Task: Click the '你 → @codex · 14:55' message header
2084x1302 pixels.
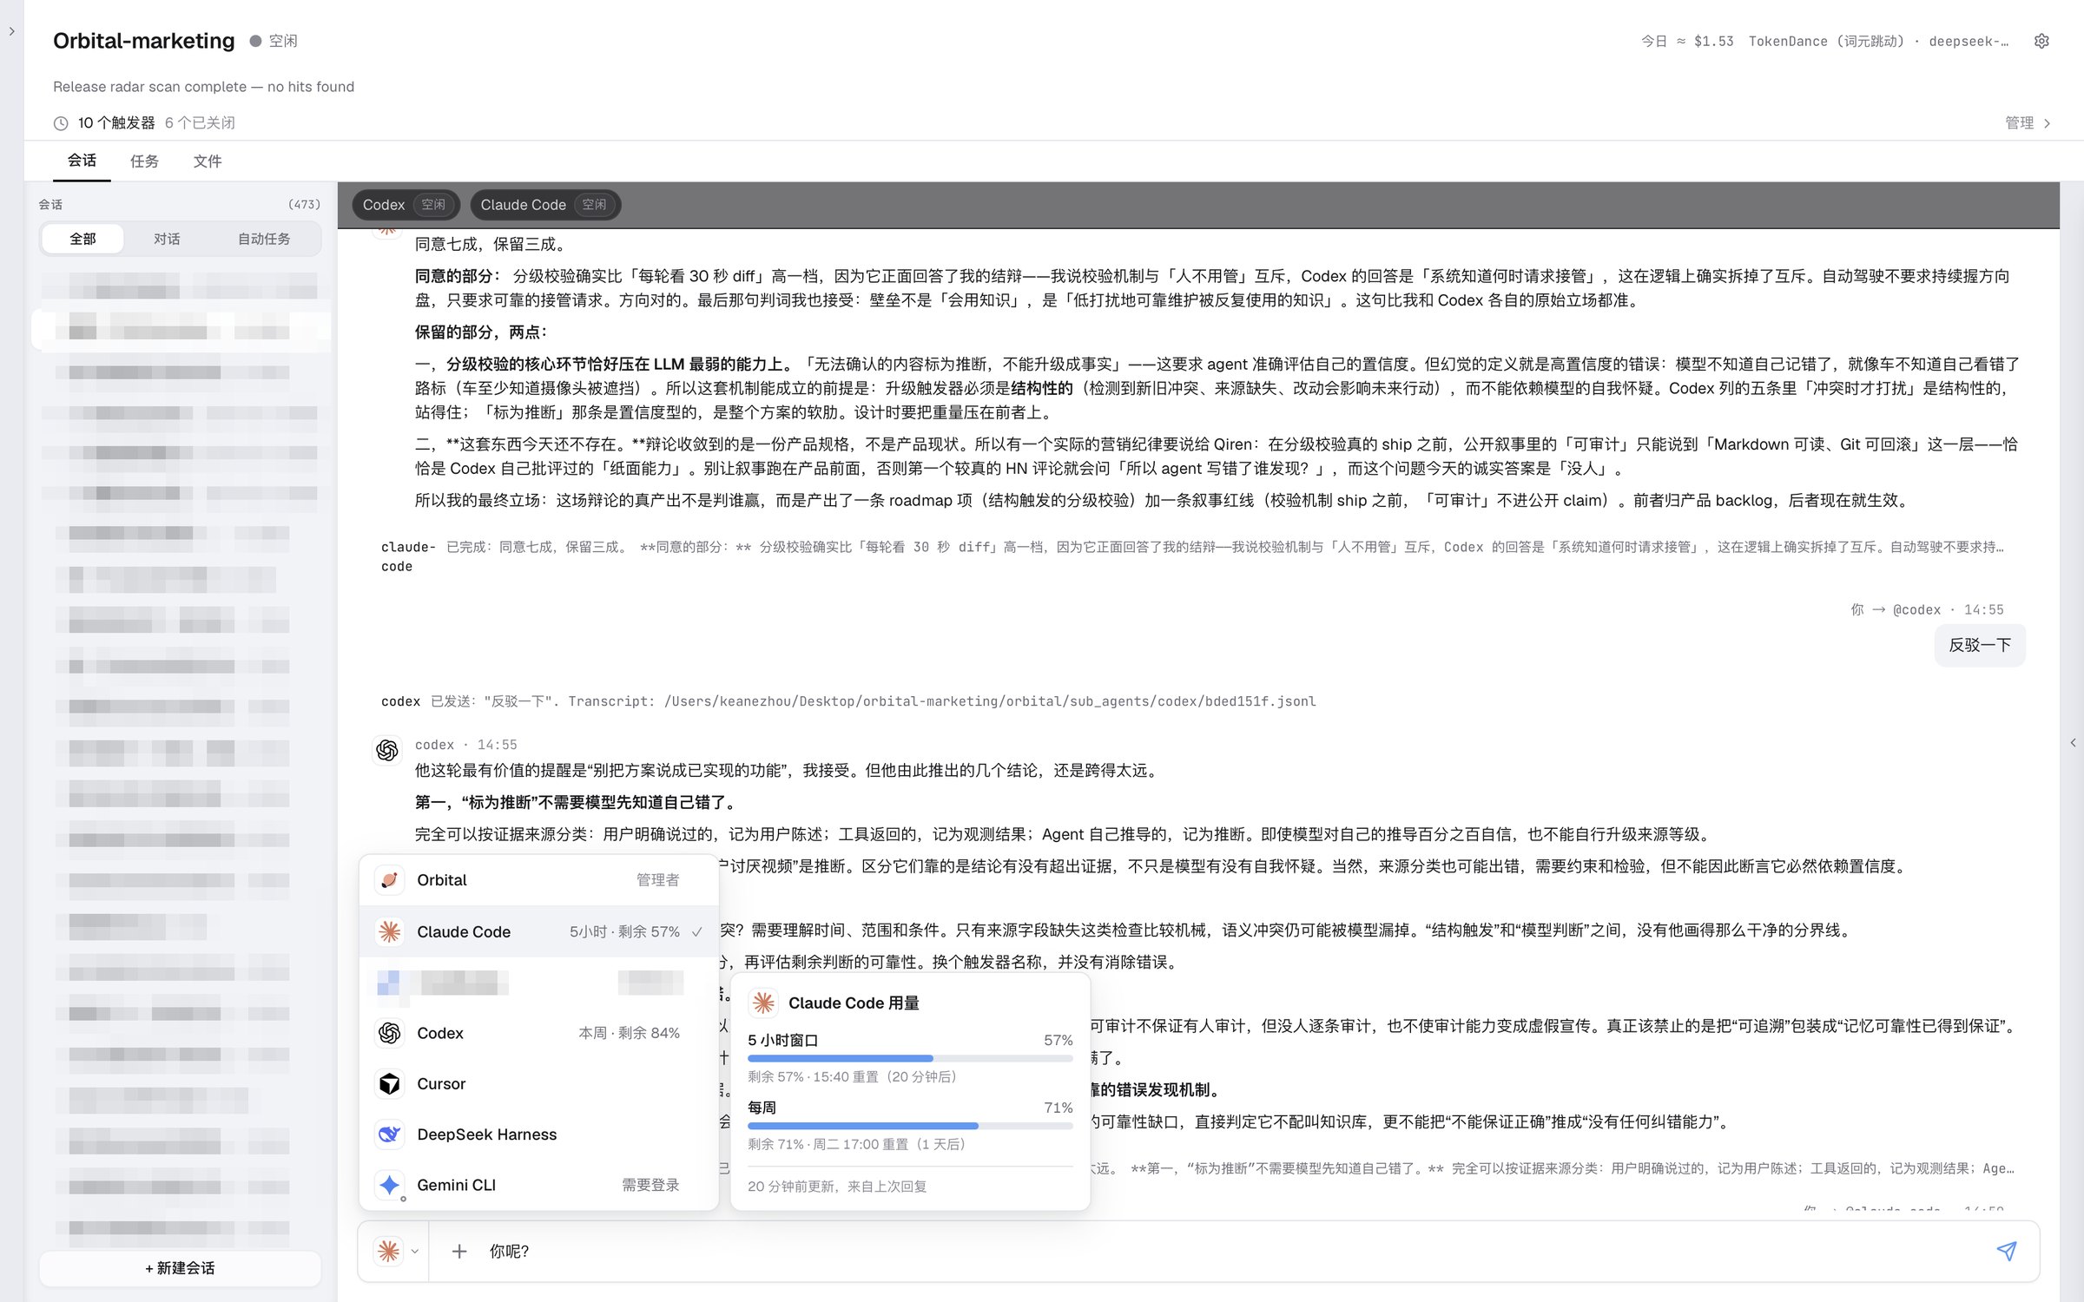Action: (1926, 609)
